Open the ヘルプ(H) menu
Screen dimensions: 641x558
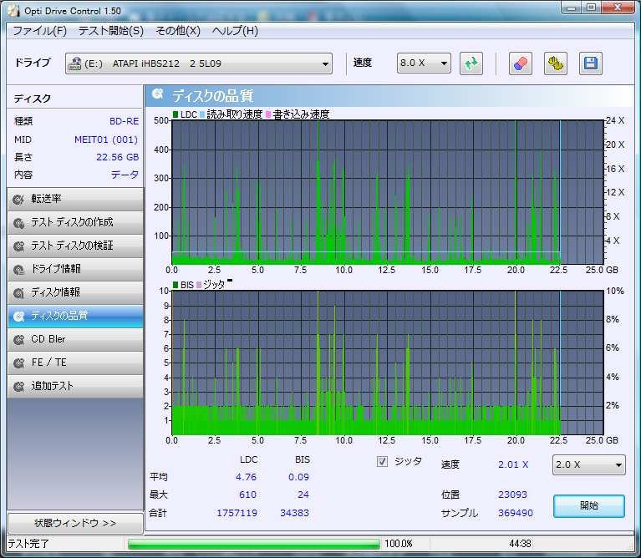tap(235, 31)
